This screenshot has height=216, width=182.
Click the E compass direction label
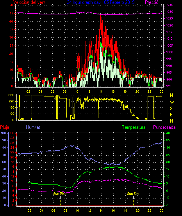(171, 114)
